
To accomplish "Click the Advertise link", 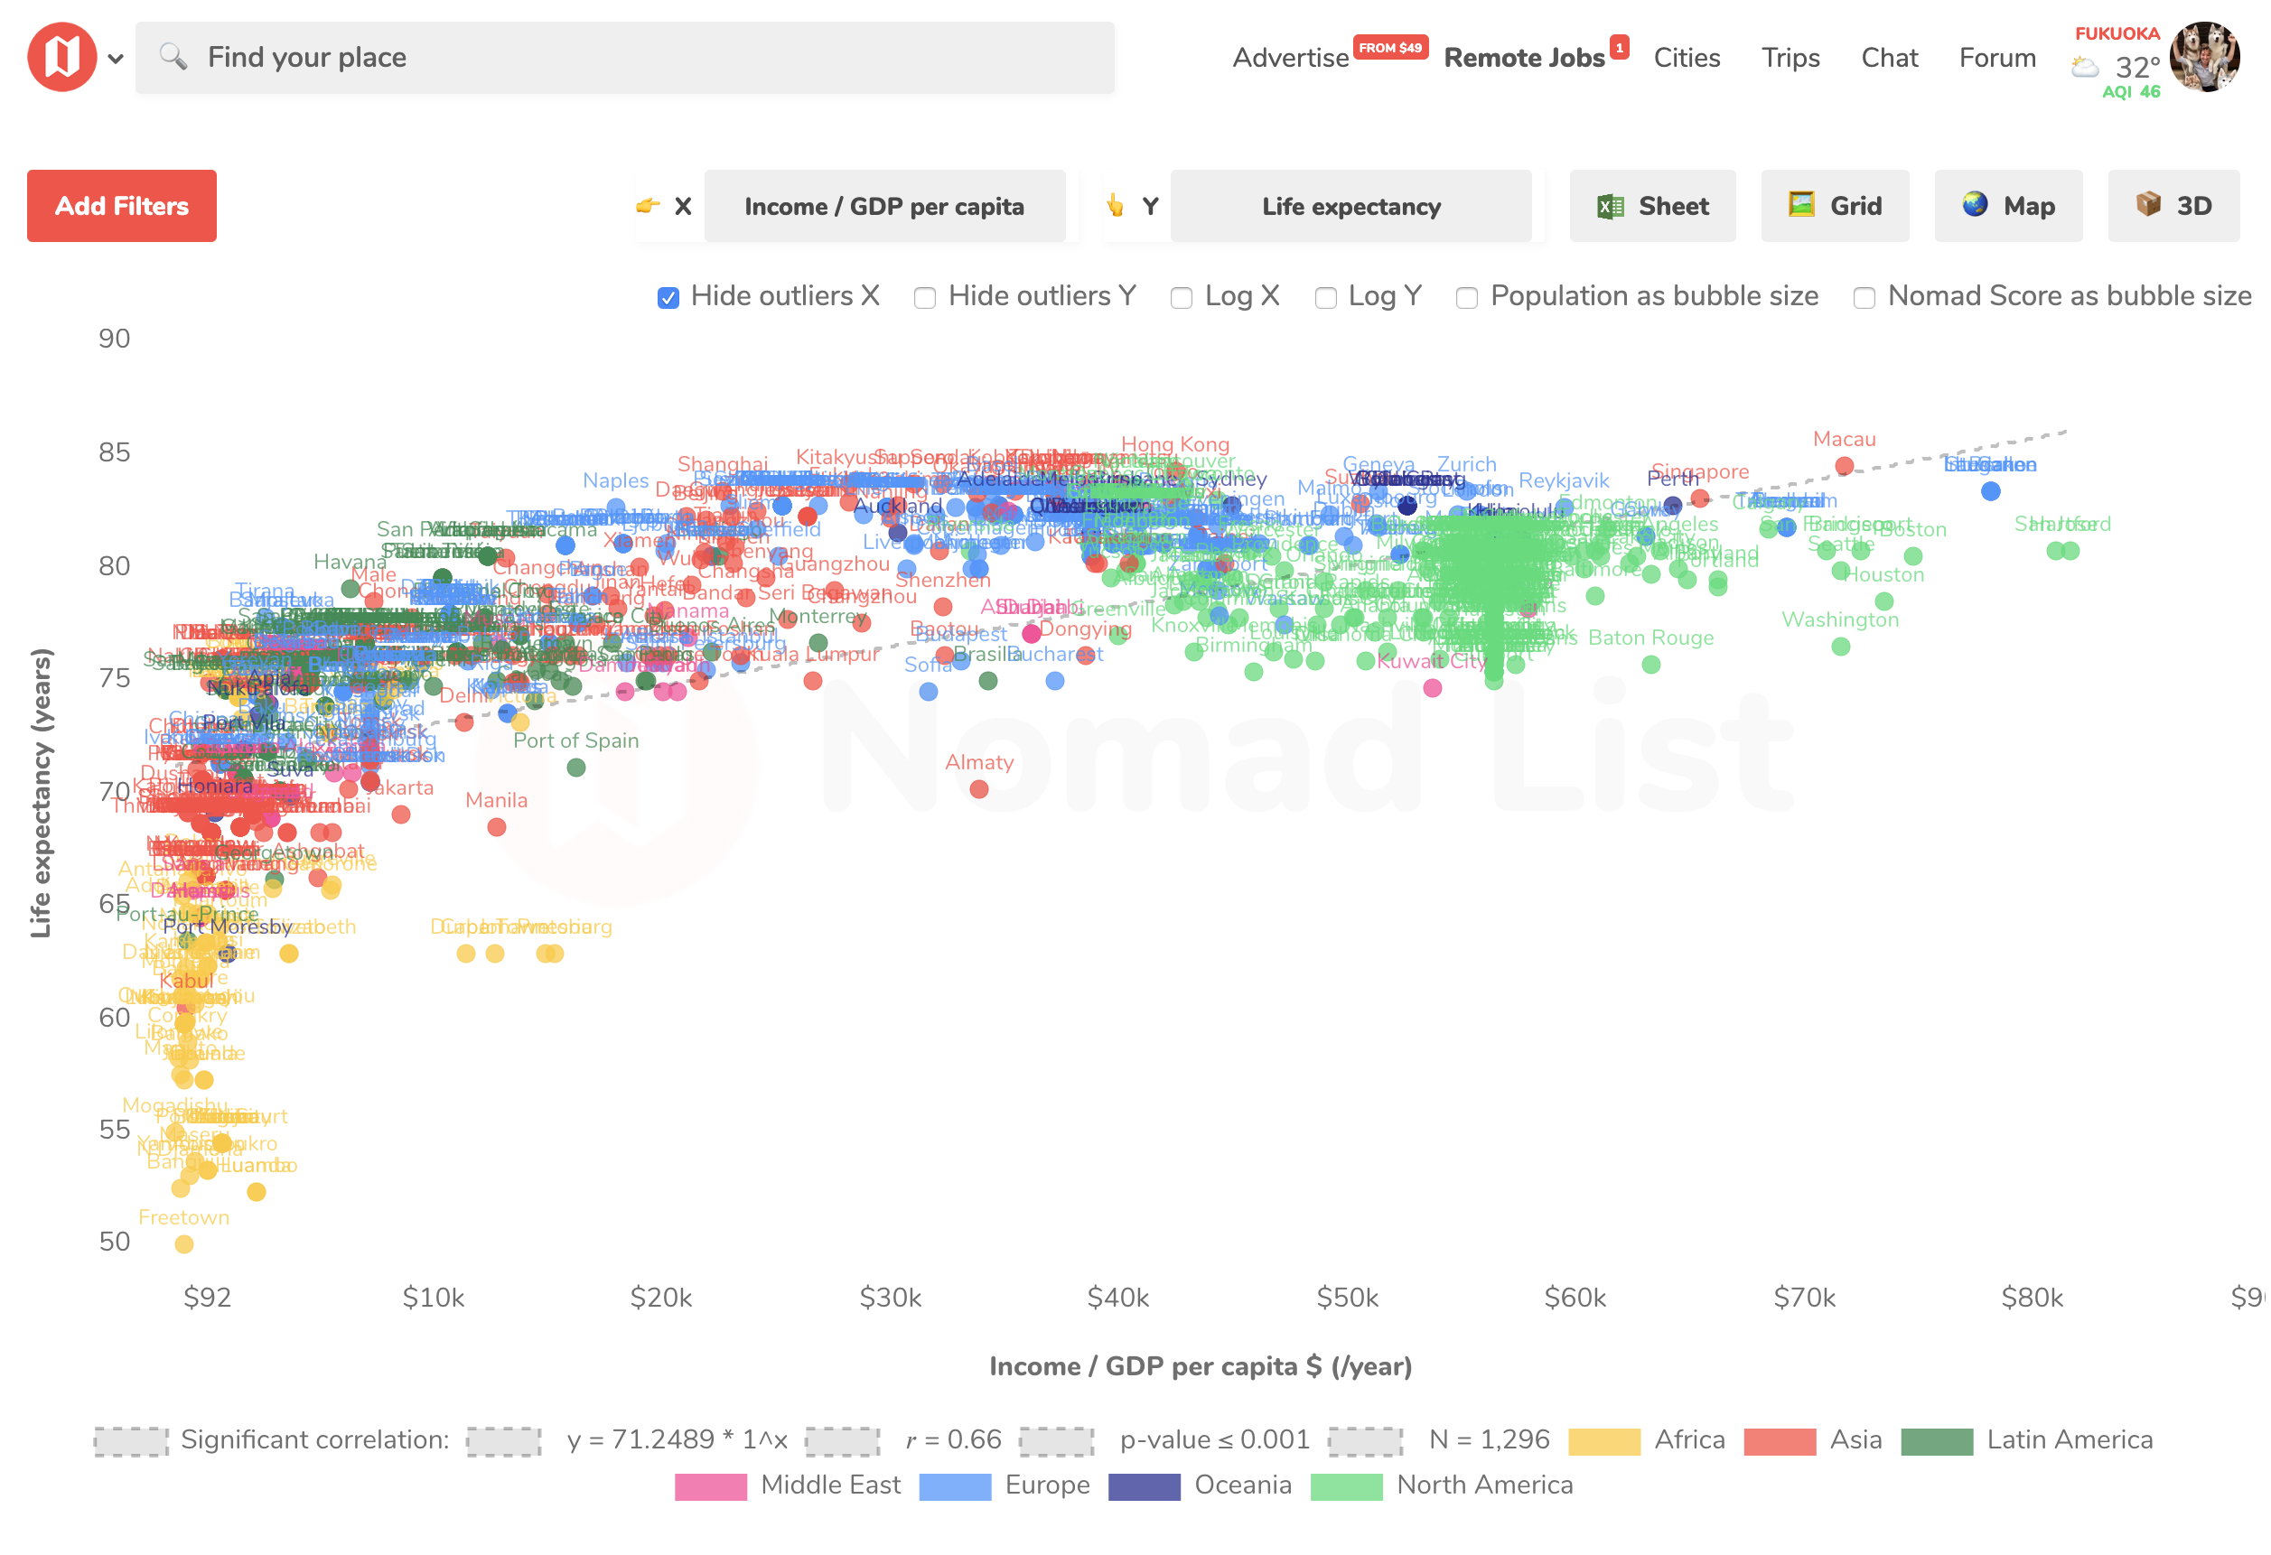I will [1290, 58].
